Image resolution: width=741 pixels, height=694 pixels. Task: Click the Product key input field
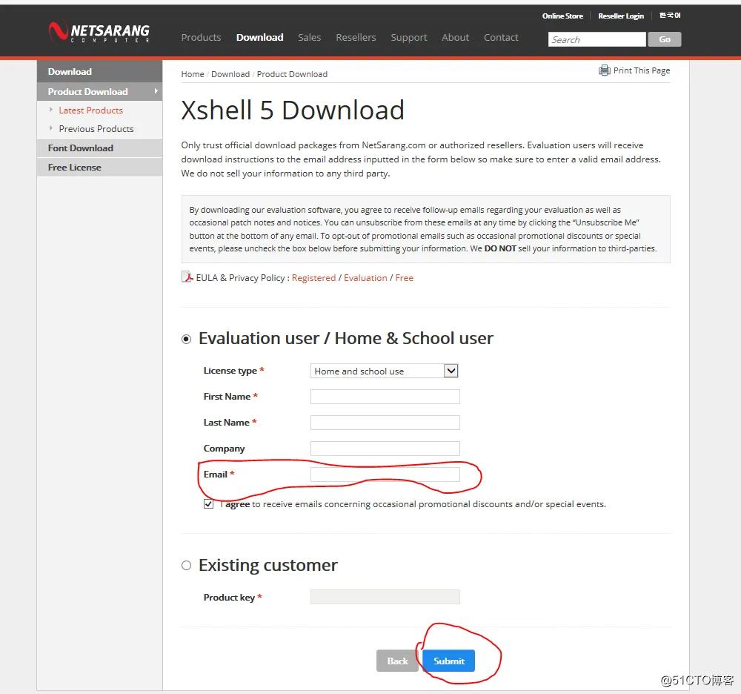385,597
